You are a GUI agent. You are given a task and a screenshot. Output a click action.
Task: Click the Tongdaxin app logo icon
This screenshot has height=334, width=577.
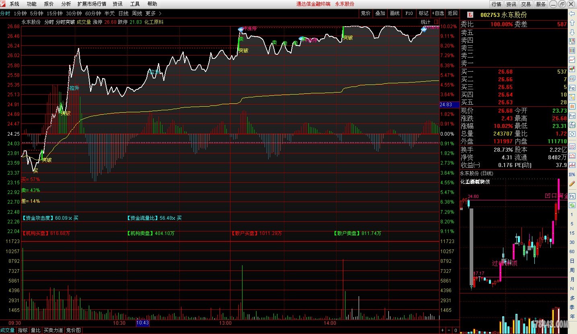click(4, 4)
